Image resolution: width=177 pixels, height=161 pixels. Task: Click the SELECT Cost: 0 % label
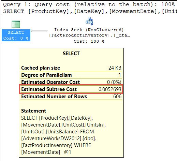tap(16, 35)
